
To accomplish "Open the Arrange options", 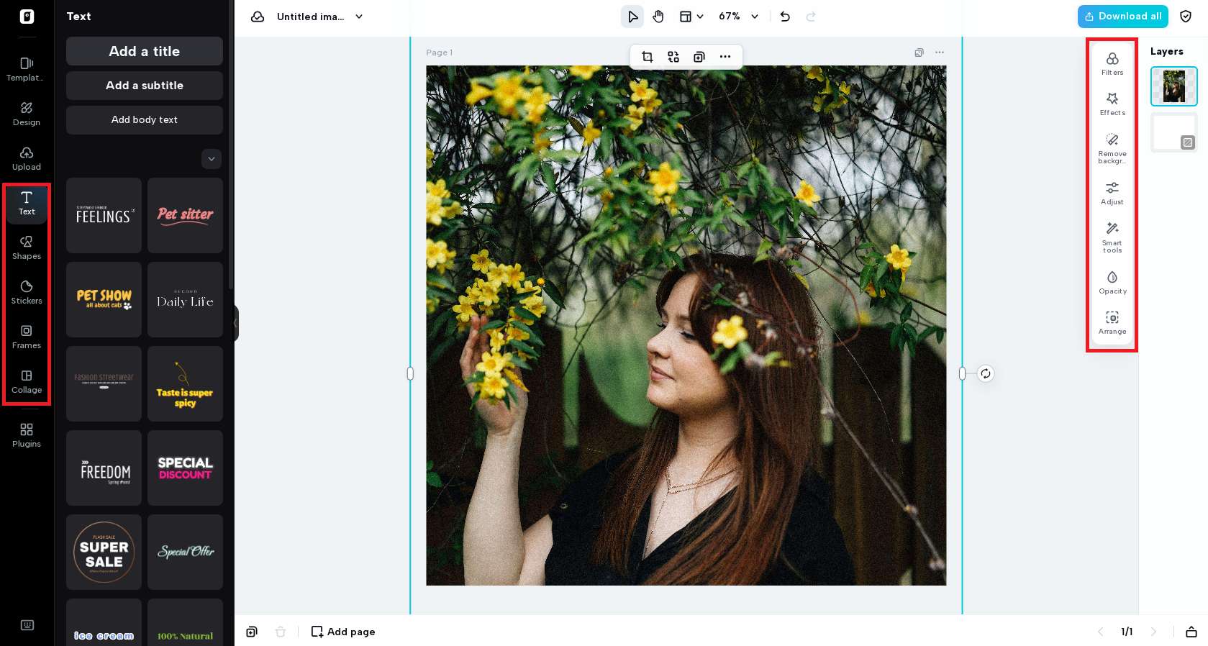I will point(1112,322).
